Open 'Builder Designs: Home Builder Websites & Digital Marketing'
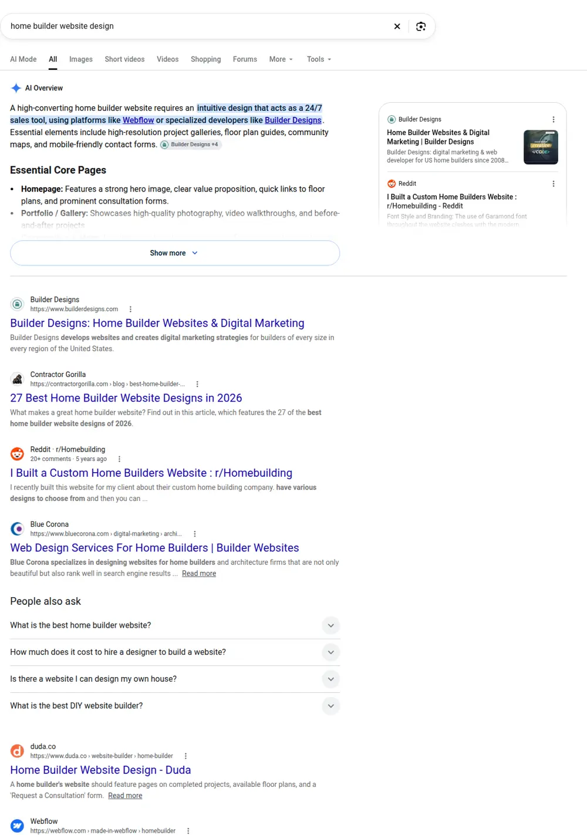The height and width of the screenshot is (835, 587). 157,324
